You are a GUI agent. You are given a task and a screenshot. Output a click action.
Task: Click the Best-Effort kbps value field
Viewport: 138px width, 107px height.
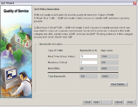pos(109,68)
